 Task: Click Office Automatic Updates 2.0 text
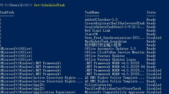(x=110, y=49)
